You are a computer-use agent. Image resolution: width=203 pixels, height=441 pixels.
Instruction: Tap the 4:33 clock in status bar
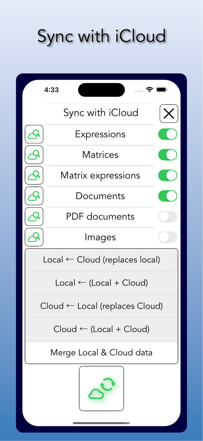51,90
